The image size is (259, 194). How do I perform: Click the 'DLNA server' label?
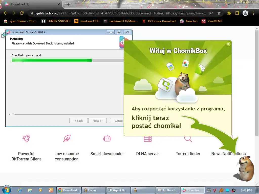pyautogui.click(x=147, y=154)
